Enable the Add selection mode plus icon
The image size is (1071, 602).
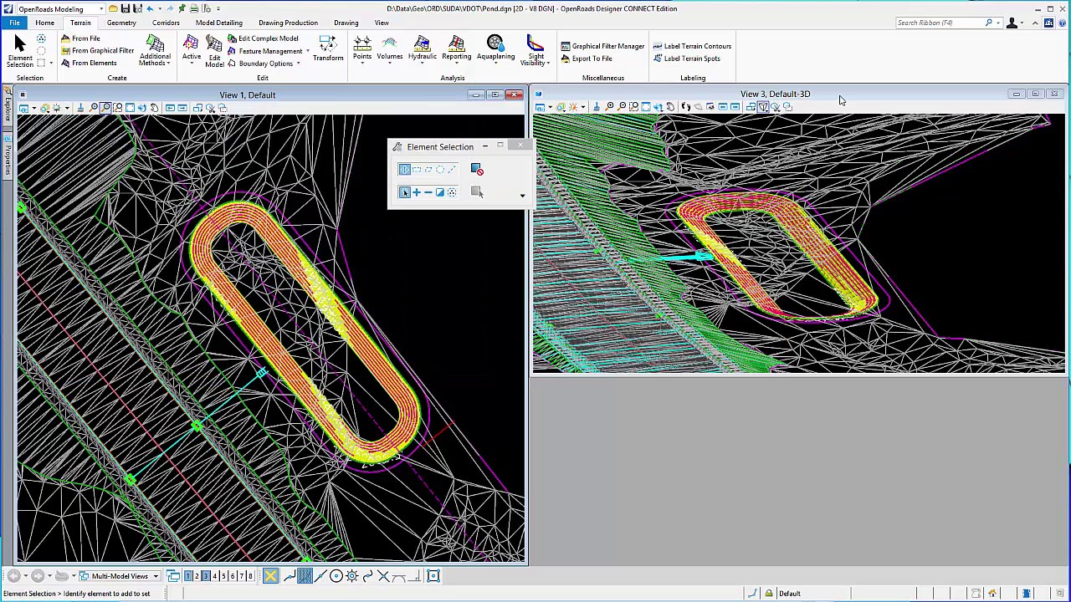(x=416, y=192)
